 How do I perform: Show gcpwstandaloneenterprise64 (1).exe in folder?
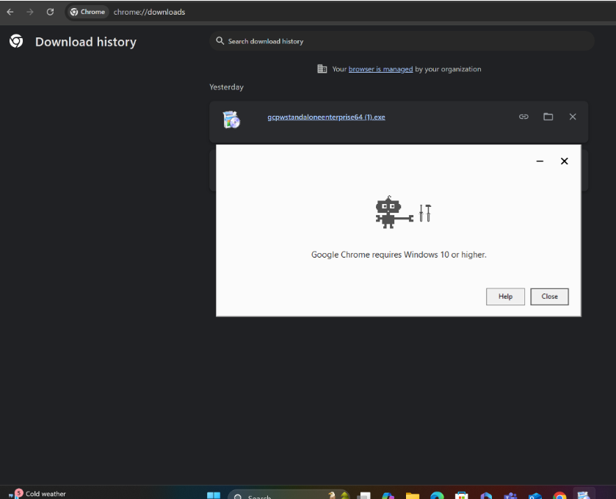[548, 117]
